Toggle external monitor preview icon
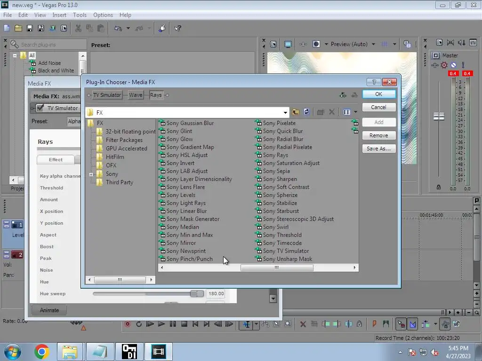The height and width of the screenshot is (361, 482). click(288, 44)
